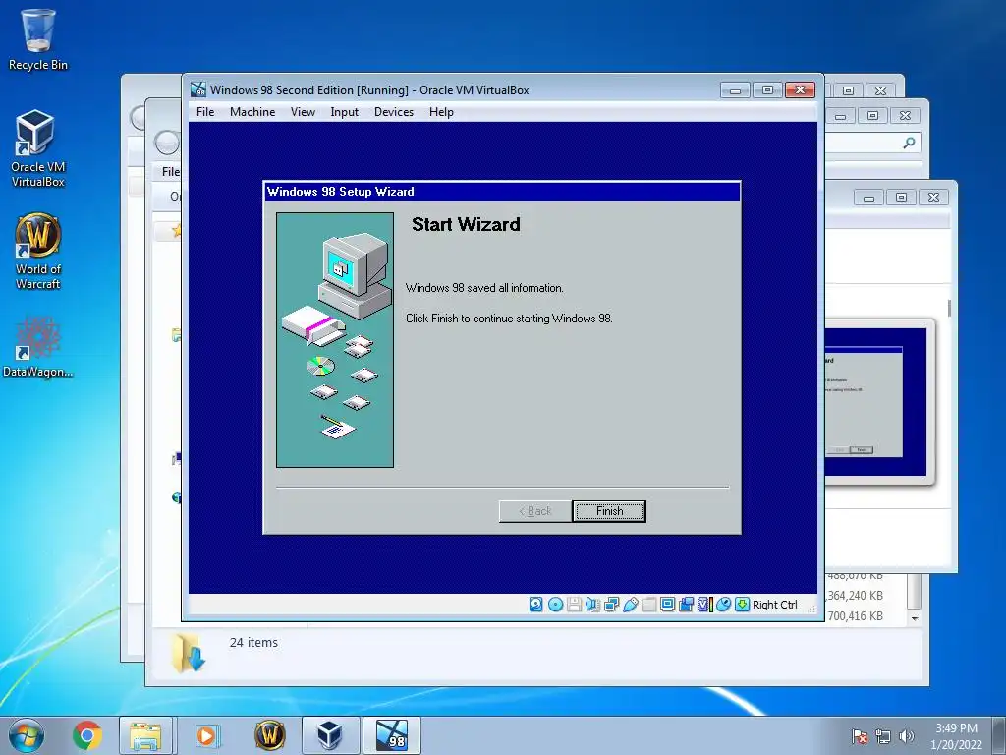
Task: Click the recording icon in VirtualBox status bar
Action: coord(686,605)
